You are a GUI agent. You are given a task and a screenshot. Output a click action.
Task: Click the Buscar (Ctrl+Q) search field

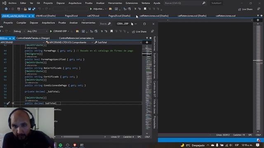coord(185,3)
